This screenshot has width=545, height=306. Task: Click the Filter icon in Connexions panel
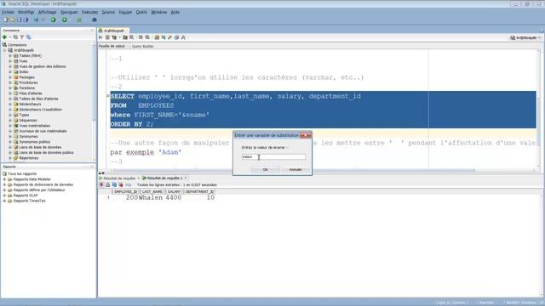(22, 37)
